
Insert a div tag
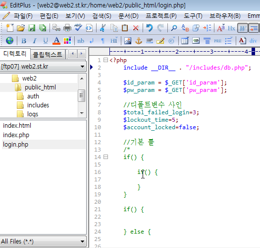point(253,41)
